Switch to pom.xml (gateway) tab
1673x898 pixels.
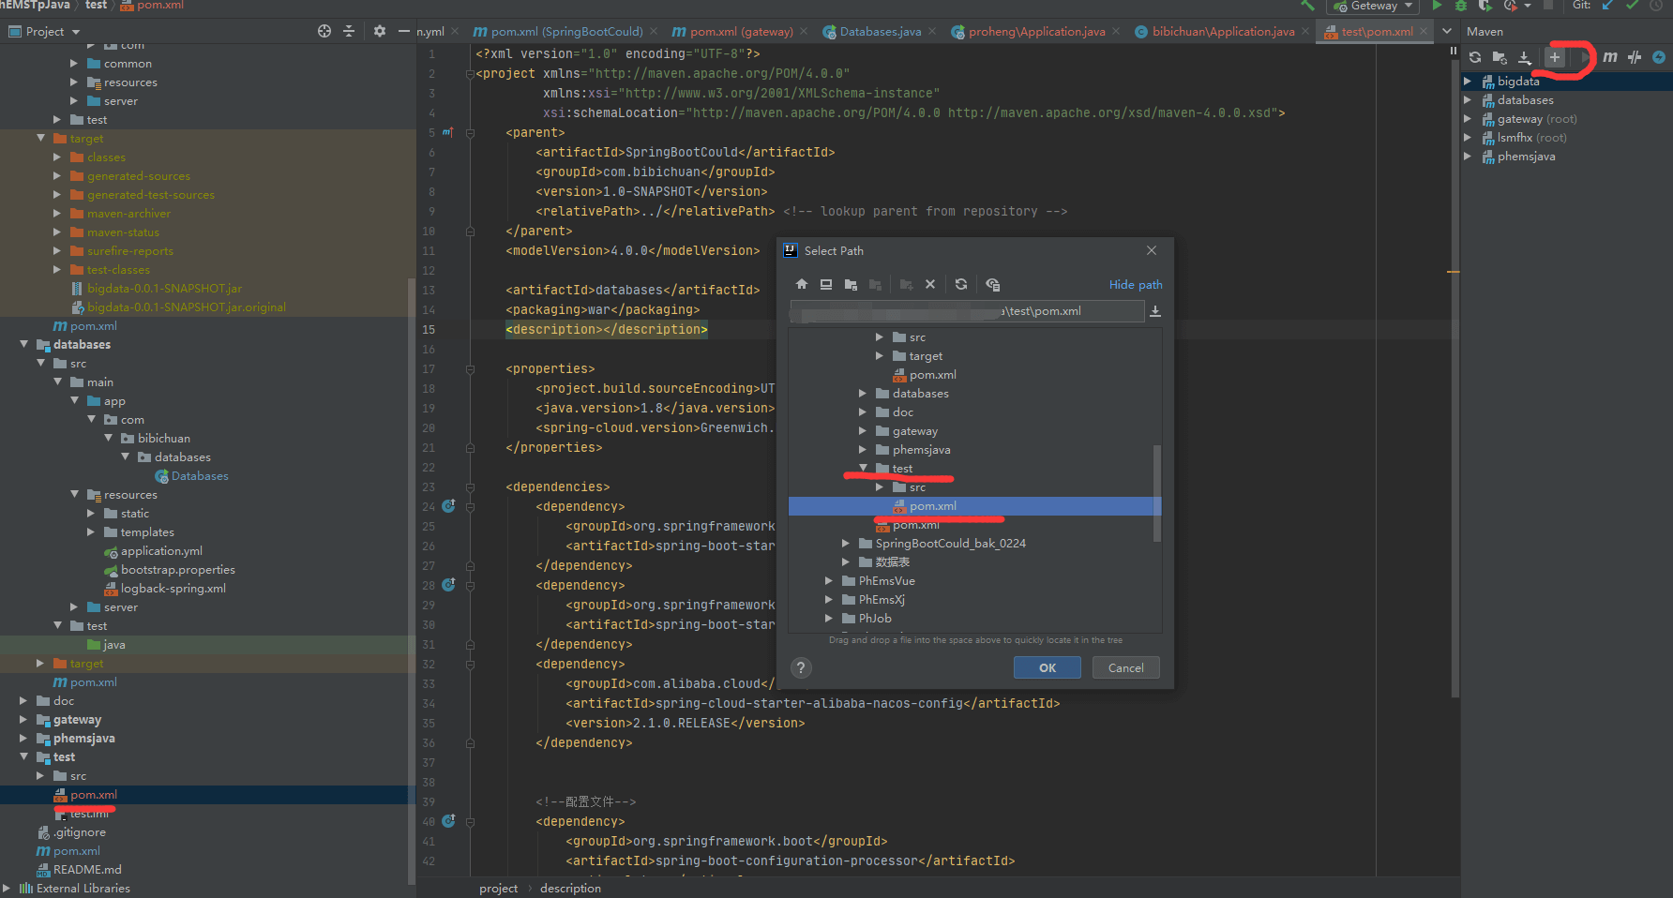click(x=740, y=32)
